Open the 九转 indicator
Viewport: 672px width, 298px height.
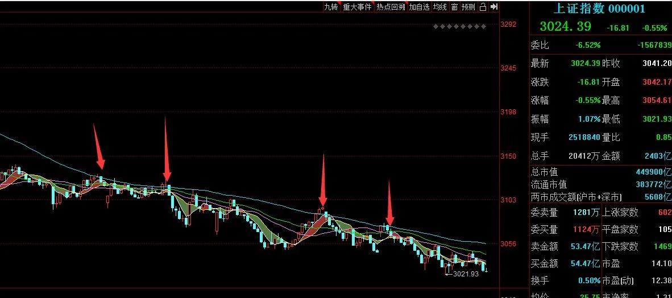[x=331, y=7]
